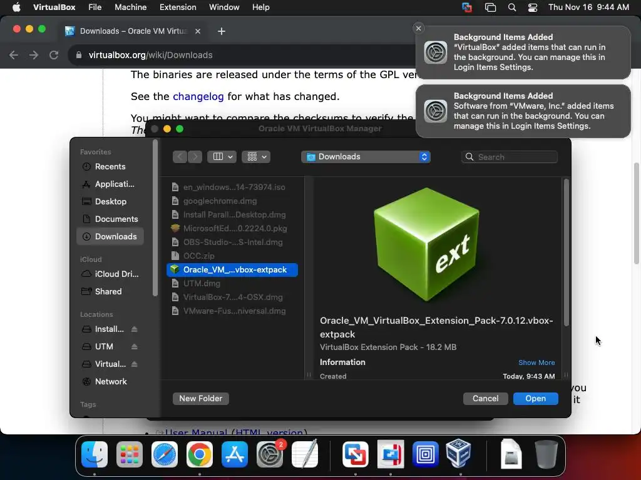This screenshot has height=480, width=641.
Task: Click the file dialog Search field
Action: tap(510, 157)
